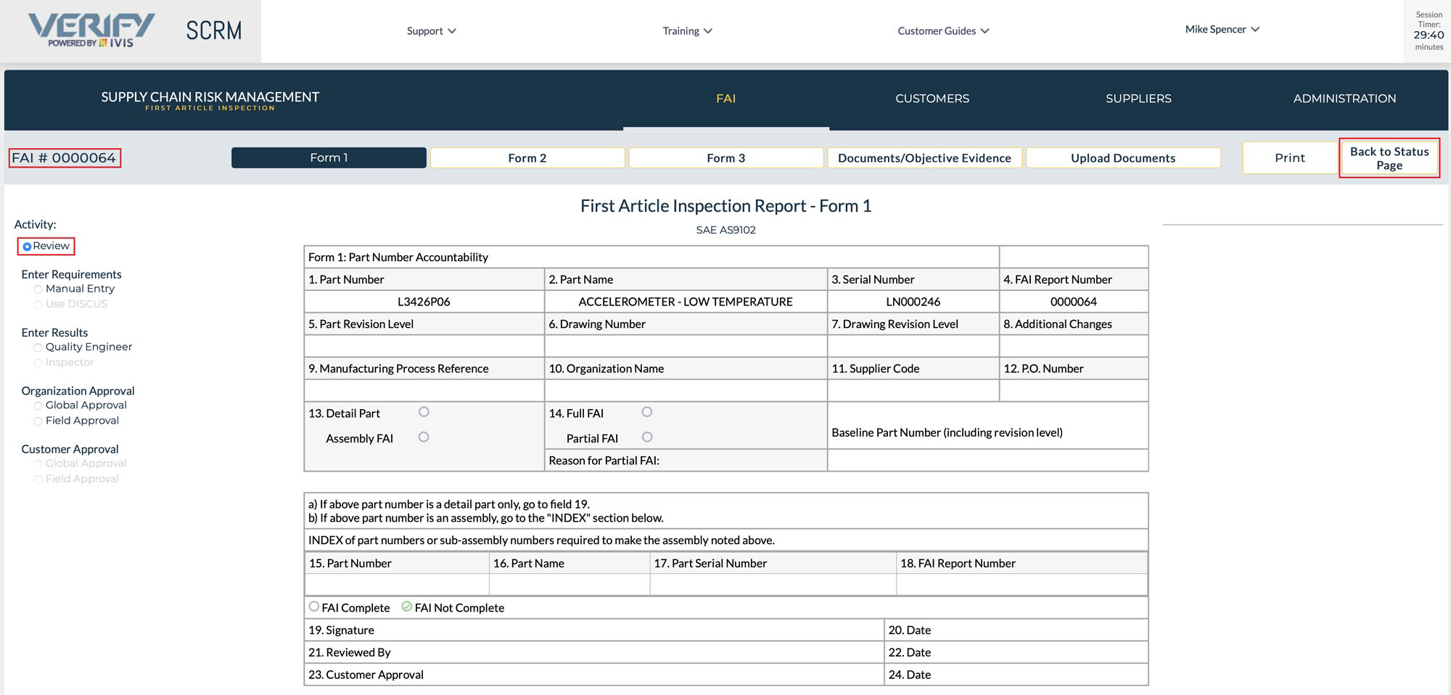Click the 23. Customer Approval row
Screen dimensions: 1451x695
(x=593, y=675)
